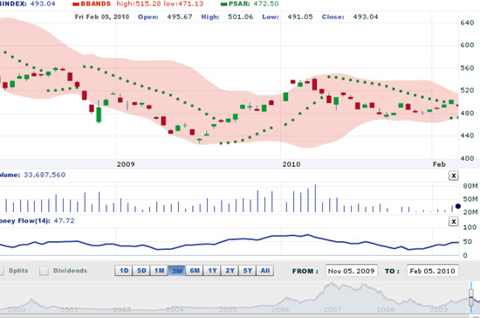This screenshot has height=318, width=480.
Task: Select the 2Y time range
Action: pyautogui.click(x=230, y=271)
